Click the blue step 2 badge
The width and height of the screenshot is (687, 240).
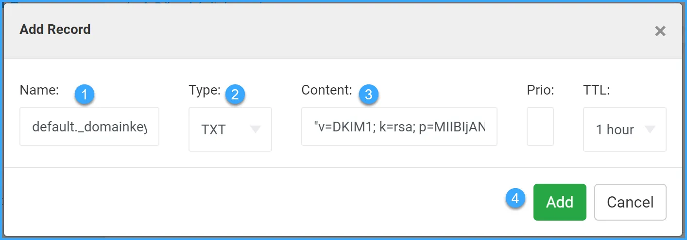235,95
